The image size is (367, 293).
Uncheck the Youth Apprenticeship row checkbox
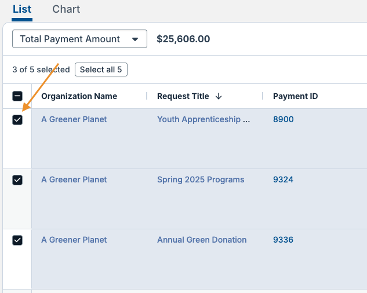[17, 120]
